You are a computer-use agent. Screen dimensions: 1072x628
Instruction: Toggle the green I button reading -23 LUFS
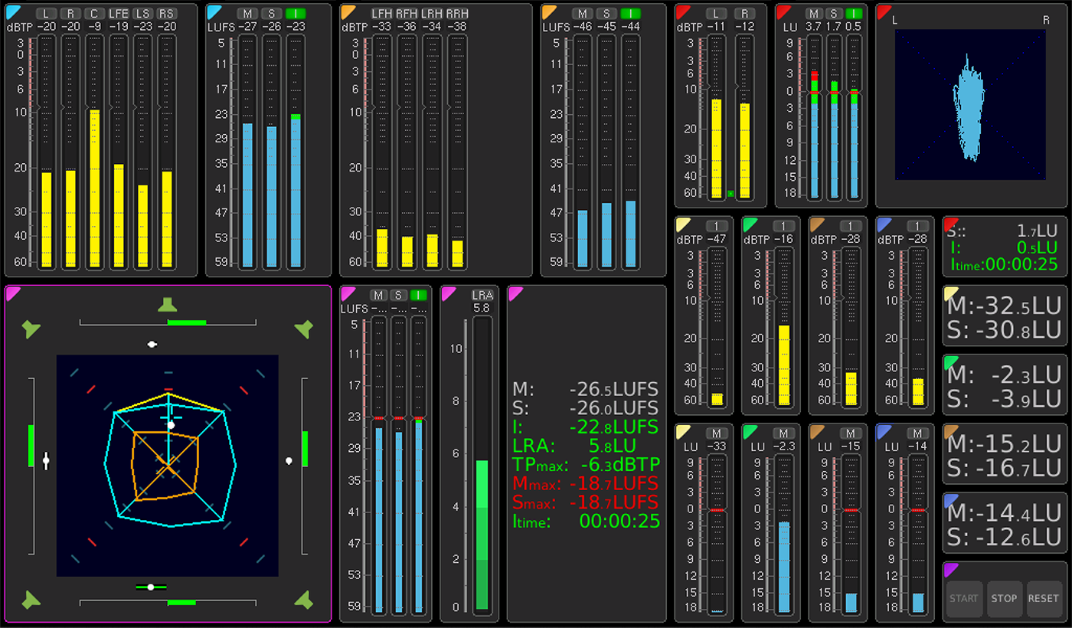point(295,14)
